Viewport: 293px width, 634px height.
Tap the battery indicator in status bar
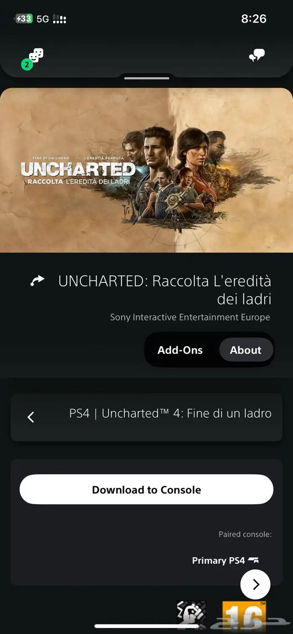(x=24, y=18)
